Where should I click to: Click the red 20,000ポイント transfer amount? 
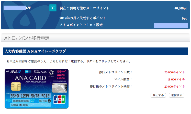coord(174,72)
